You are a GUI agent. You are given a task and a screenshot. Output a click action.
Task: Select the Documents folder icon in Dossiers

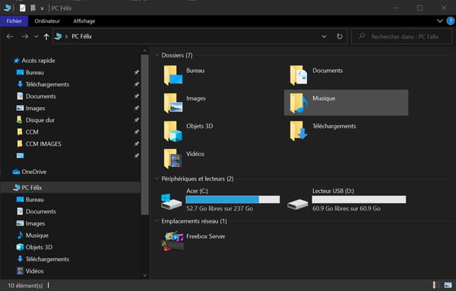pos(299,75)
